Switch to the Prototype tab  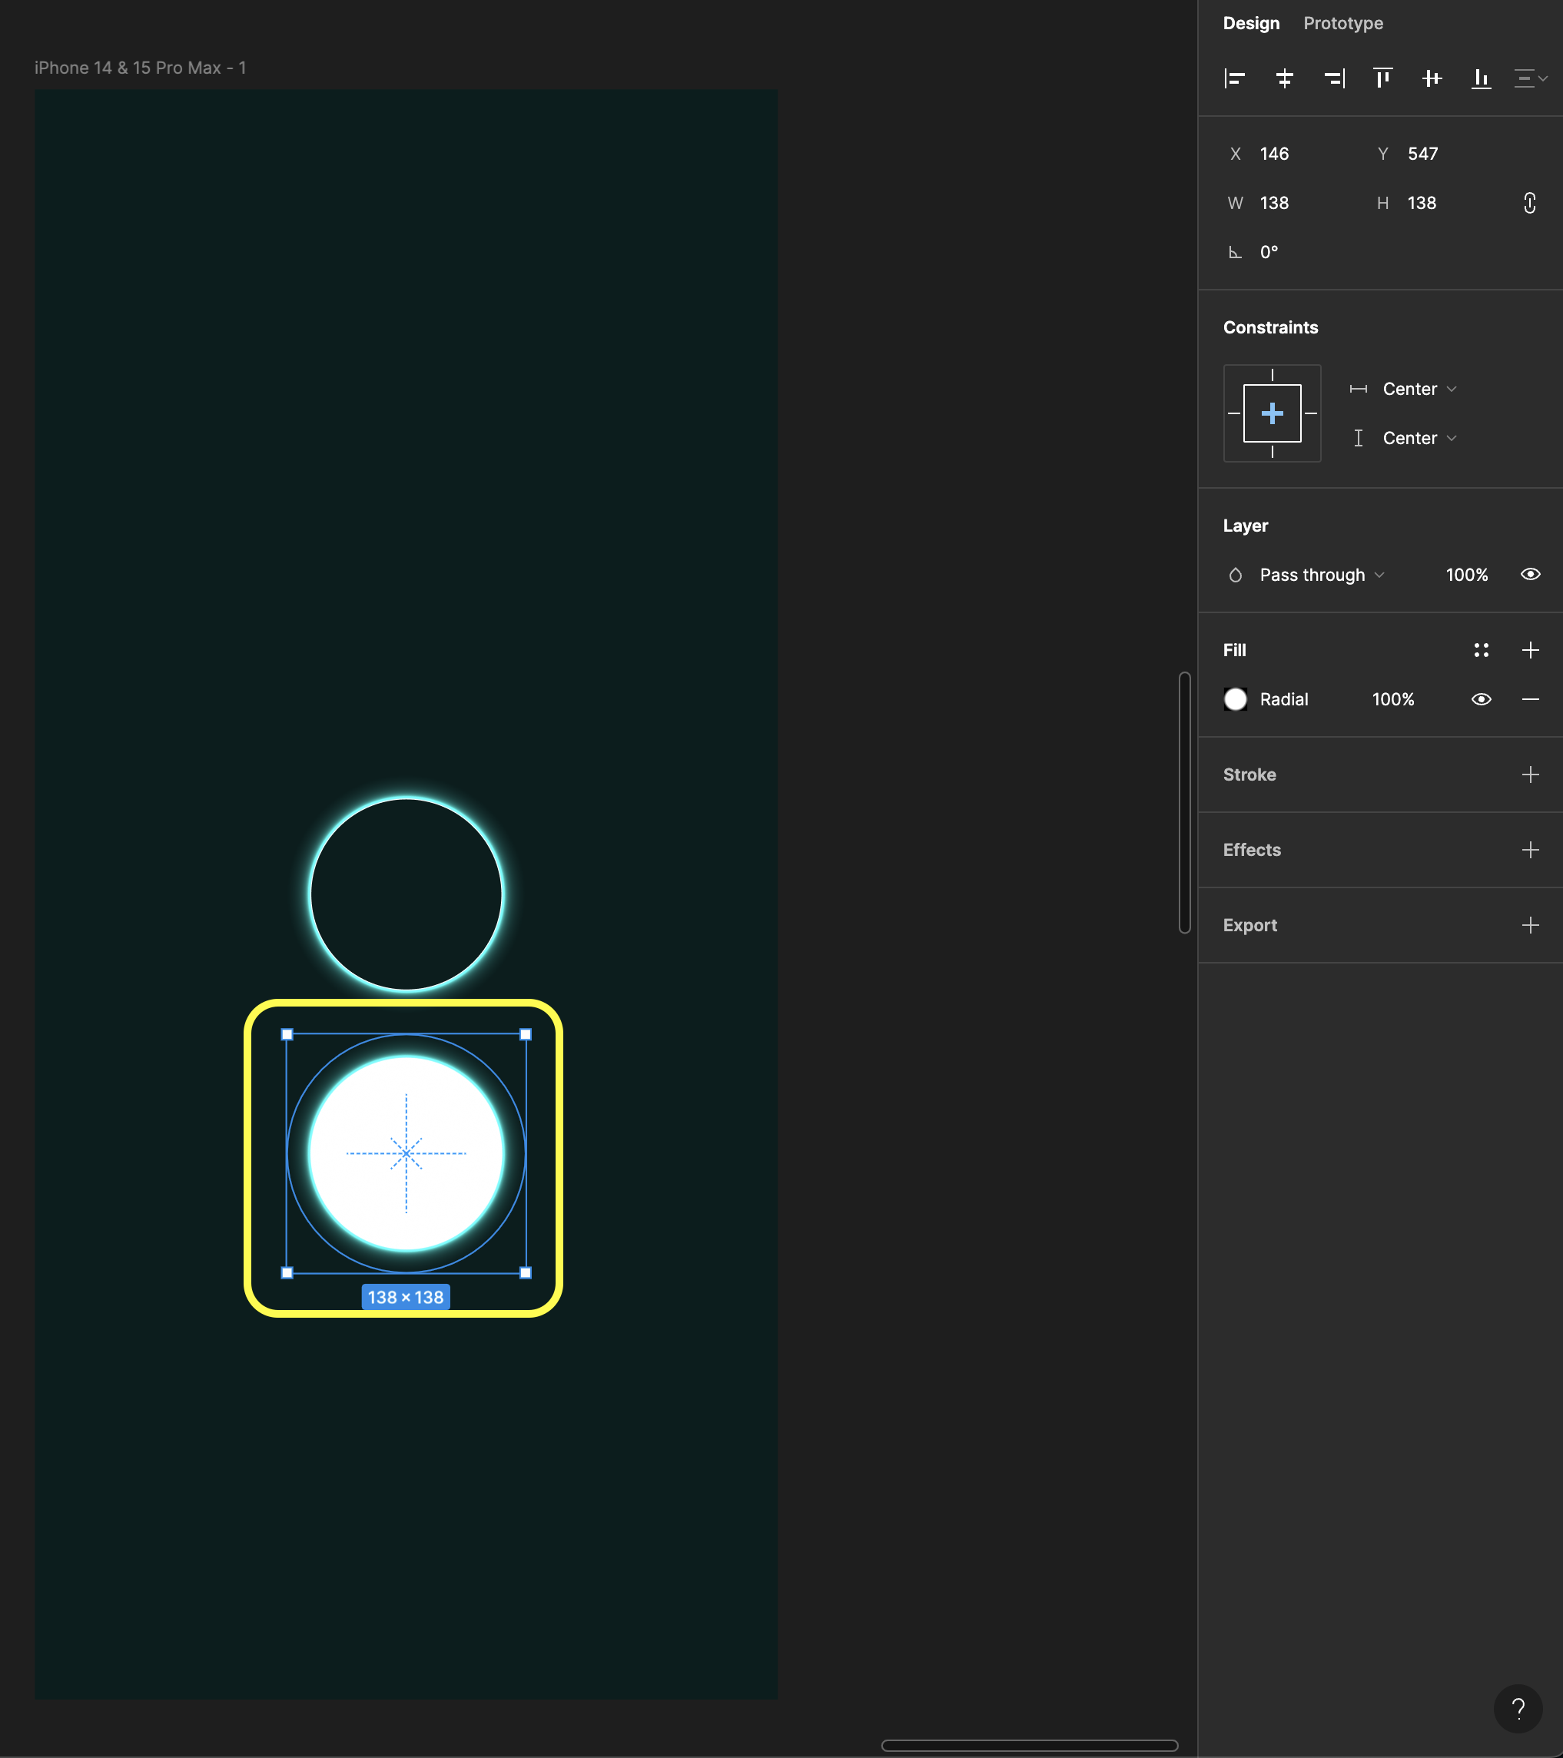pyautogui.click(x=1342, y=23)
